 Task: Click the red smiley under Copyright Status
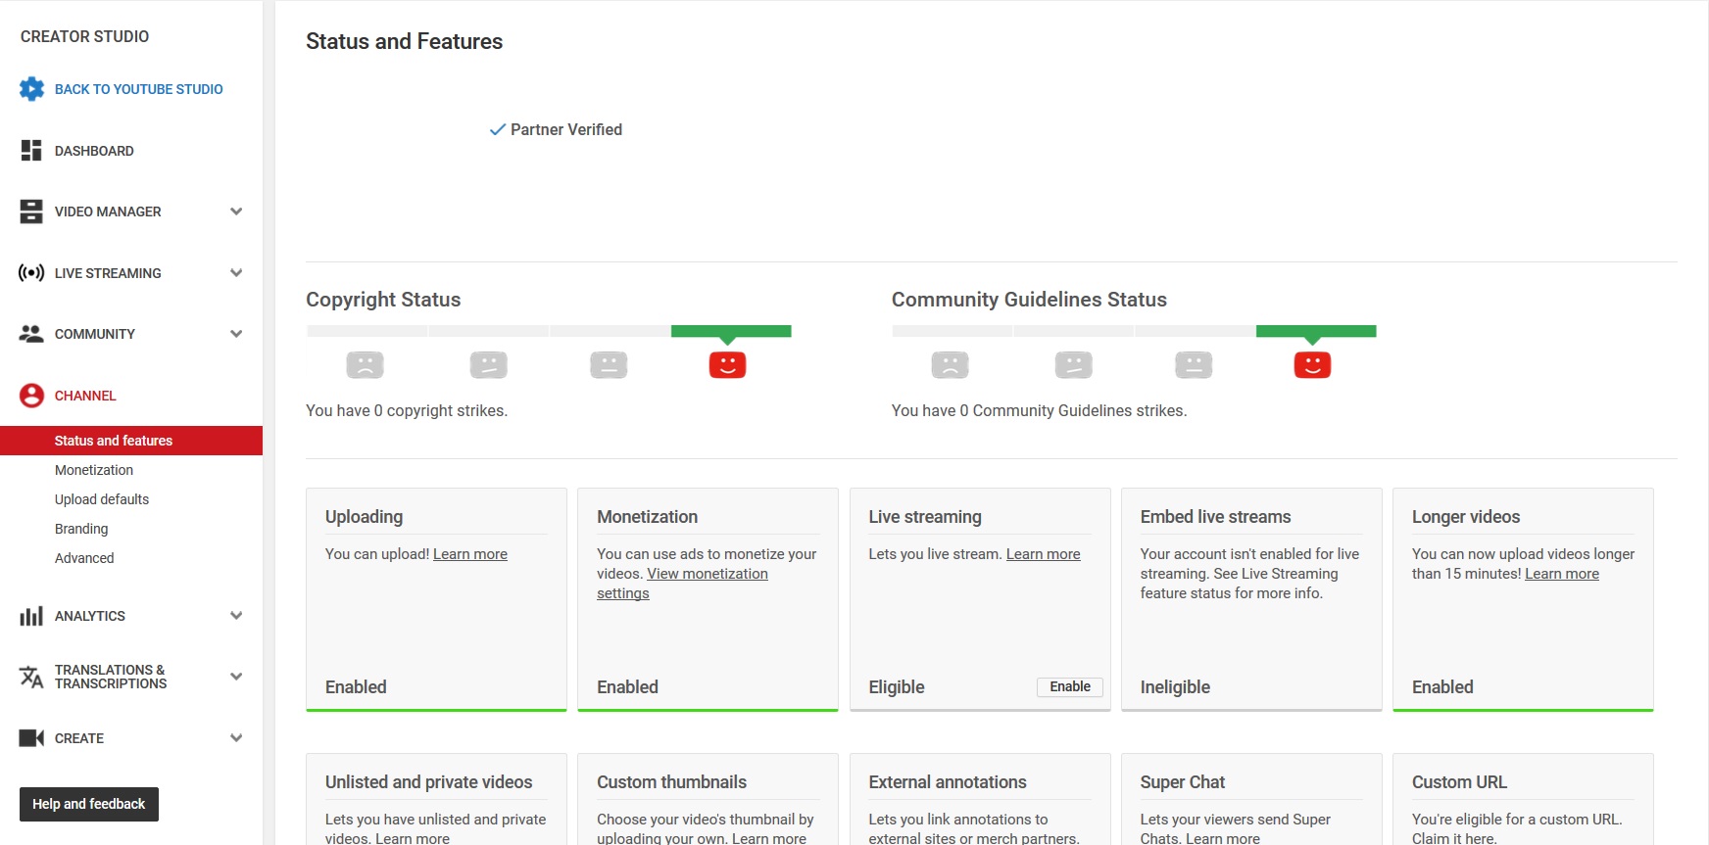[x=727, y=365]
